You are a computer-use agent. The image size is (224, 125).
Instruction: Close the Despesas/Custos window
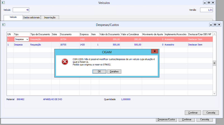(x=219, y=25)
